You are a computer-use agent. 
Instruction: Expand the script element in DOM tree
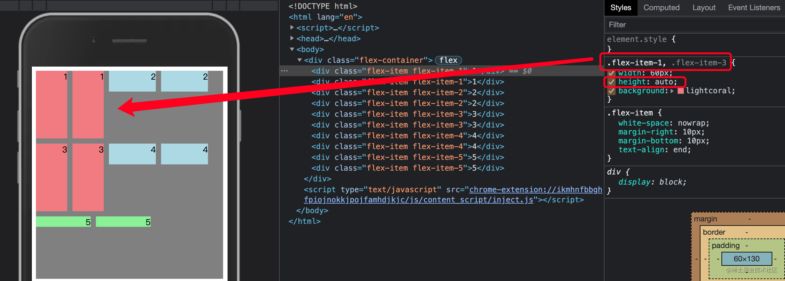click(292, 28)
